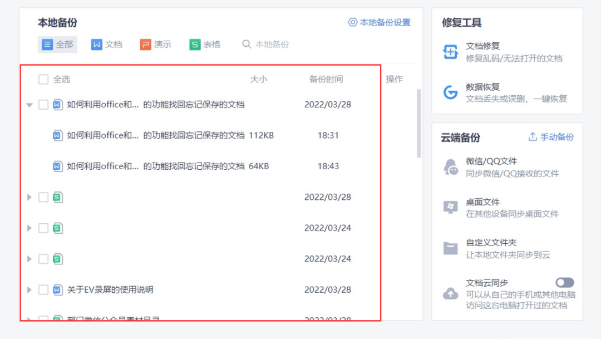Select the 全部 filter tab
This screenshot has height=339, width=601.
[x=57, y=45]
